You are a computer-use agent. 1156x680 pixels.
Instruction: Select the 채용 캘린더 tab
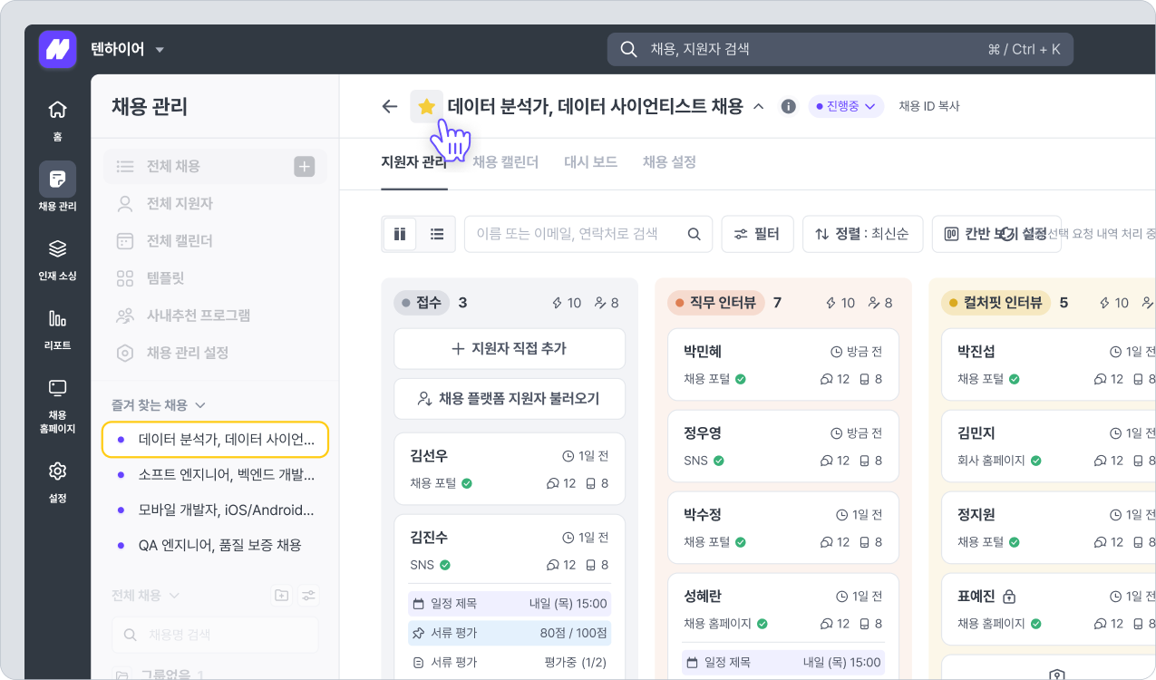[x=505, y=162]
